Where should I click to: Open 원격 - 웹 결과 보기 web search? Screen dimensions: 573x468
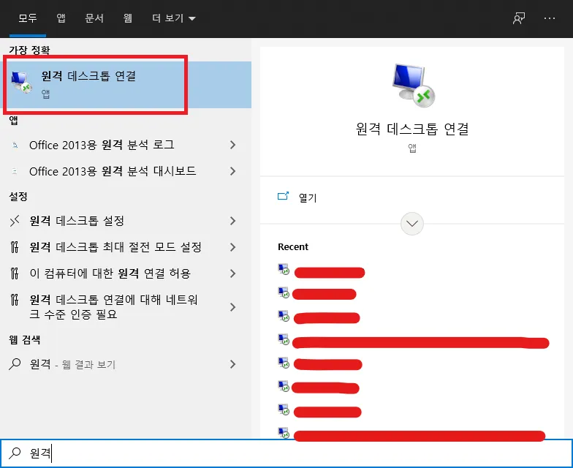[126, 364]
